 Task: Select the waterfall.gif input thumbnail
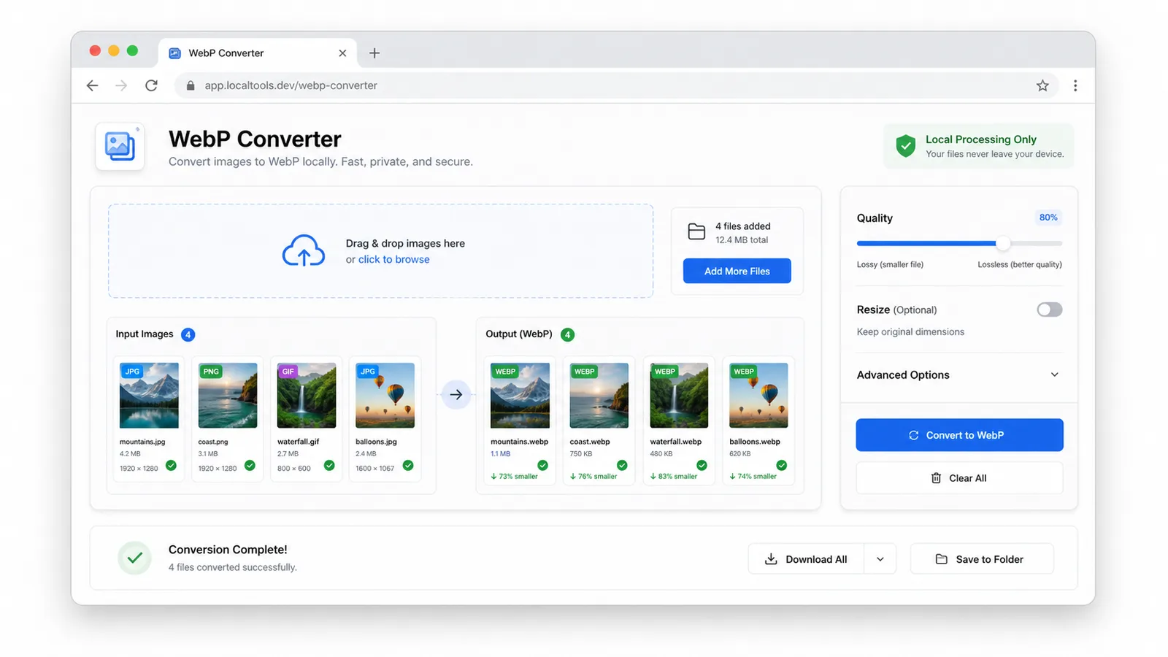point(307,395)
